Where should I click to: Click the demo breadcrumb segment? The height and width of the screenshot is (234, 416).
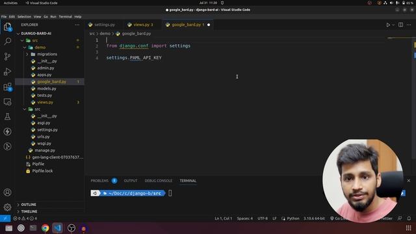[x=105, y=33]
